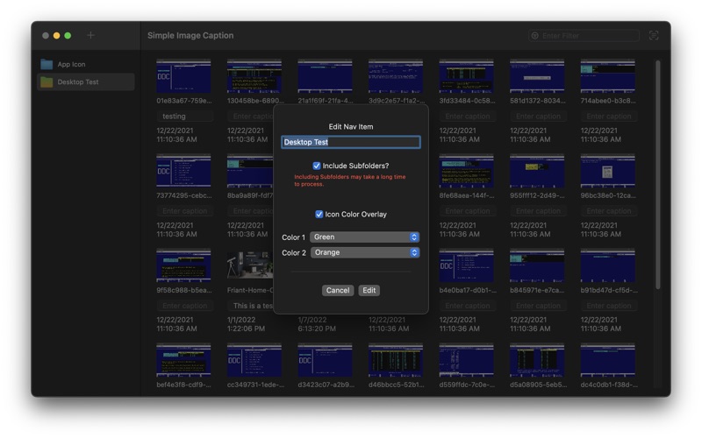Disable the Icon Color Overlay checkbox
The width and height of the screenshot is (702, 438).
[x=319, y=214]
